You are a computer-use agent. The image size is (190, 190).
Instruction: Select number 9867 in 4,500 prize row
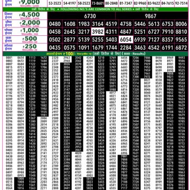coord(150,16)
